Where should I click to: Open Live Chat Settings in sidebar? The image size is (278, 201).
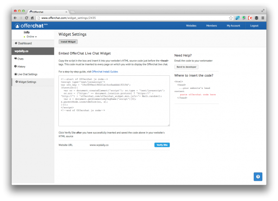tap(33, 74)
